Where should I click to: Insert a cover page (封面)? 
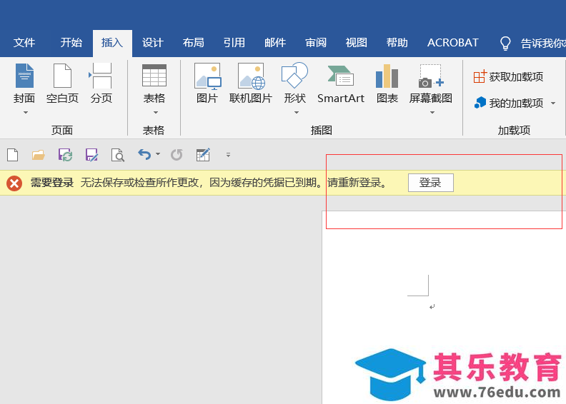[24, 84]
